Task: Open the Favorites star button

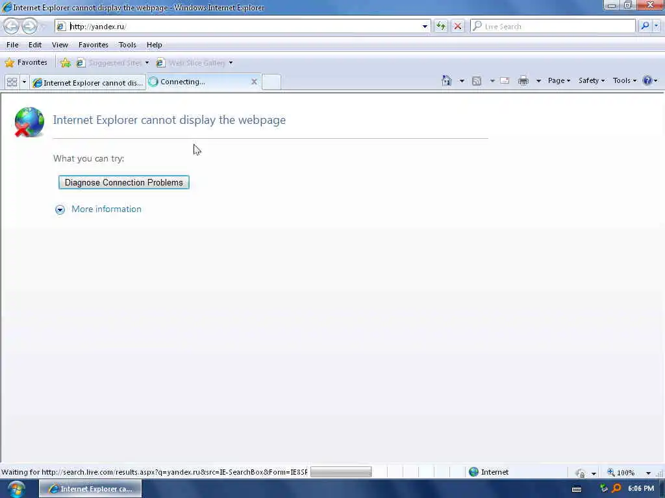Action: 26,63
